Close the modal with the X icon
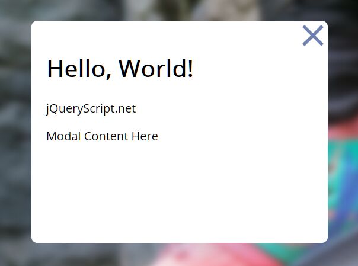The height and width of the screenshot is (266, 358). 313,36
